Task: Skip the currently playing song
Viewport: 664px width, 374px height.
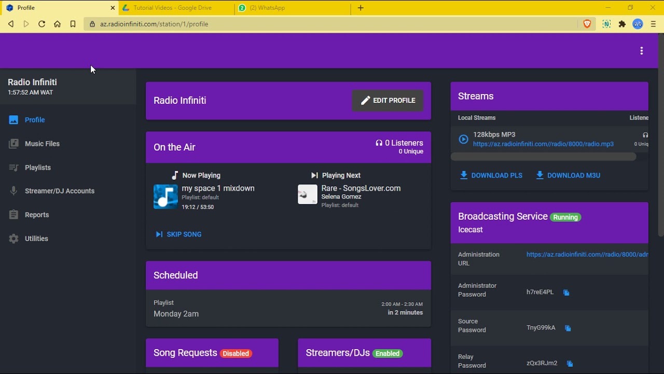Action: 178,234
